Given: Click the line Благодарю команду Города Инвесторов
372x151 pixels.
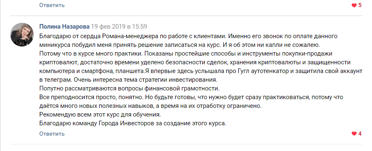Looking at the screenshot, I should pyautogui.click(x=133, y=124).
